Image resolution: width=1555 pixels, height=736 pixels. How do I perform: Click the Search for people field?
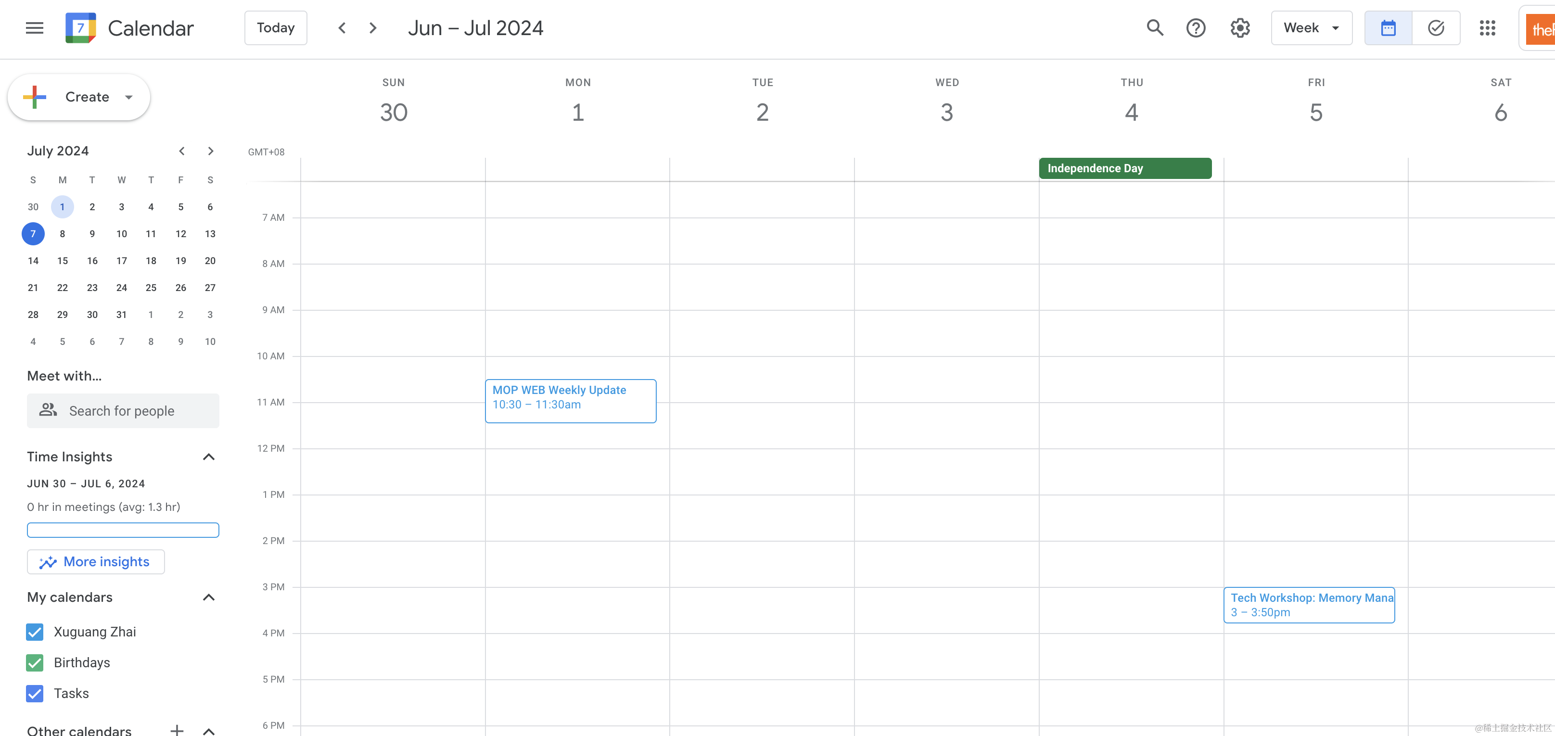pos(123,410)
